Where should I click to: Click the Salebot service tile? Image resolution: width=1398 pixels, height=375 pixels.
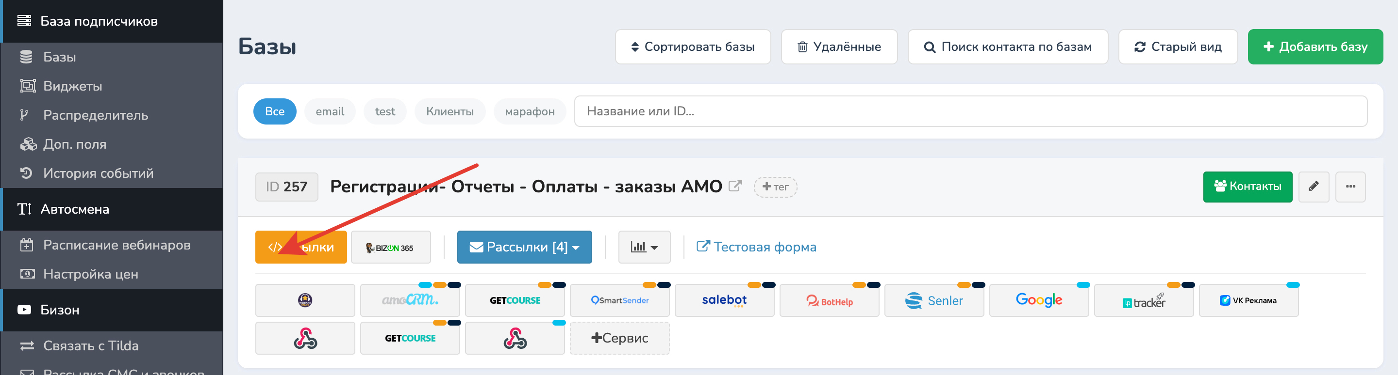(724, 301)
